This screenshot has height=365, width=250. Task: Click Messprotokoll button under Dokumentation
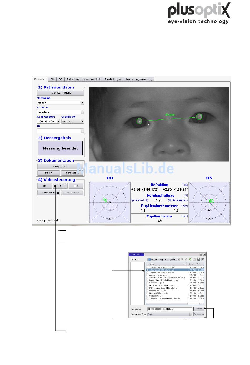(x=61, y=167)
